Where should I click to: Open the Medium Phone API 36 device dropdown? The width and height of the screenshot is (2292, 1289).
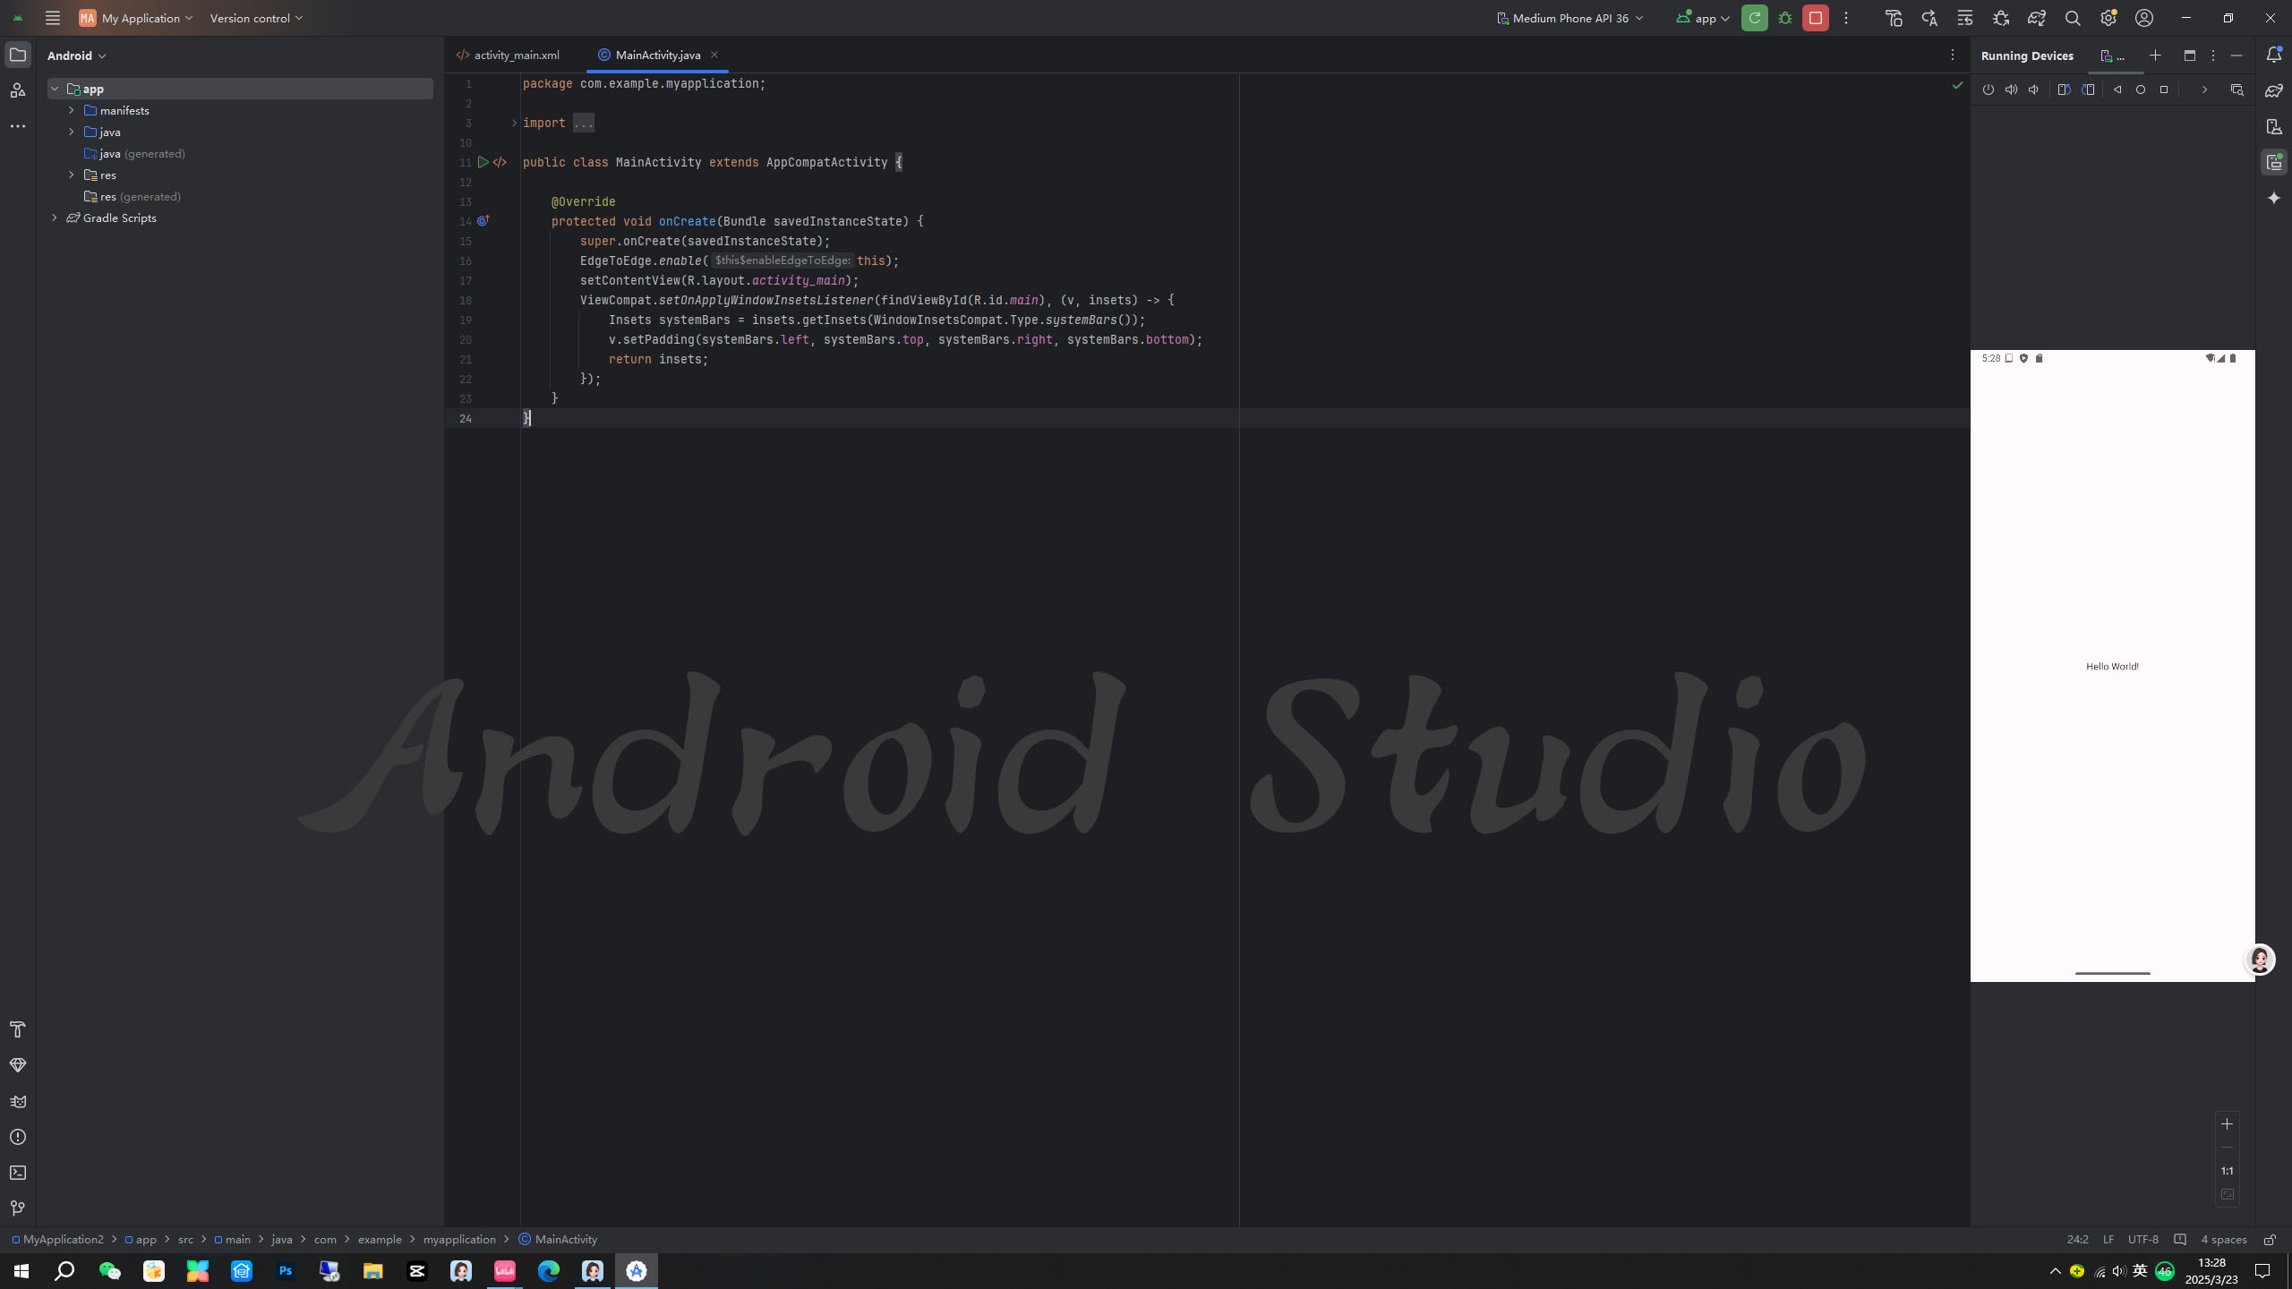[x=1569, y=18]
